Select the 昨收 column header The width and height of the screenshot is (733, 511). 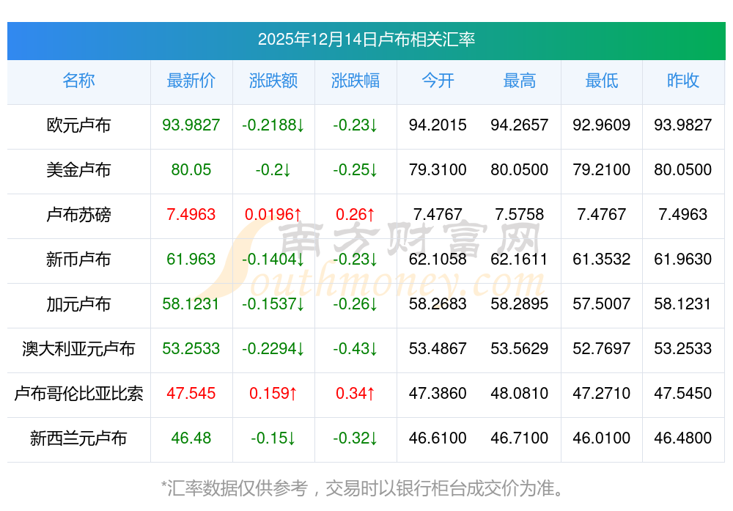point(683,81)
